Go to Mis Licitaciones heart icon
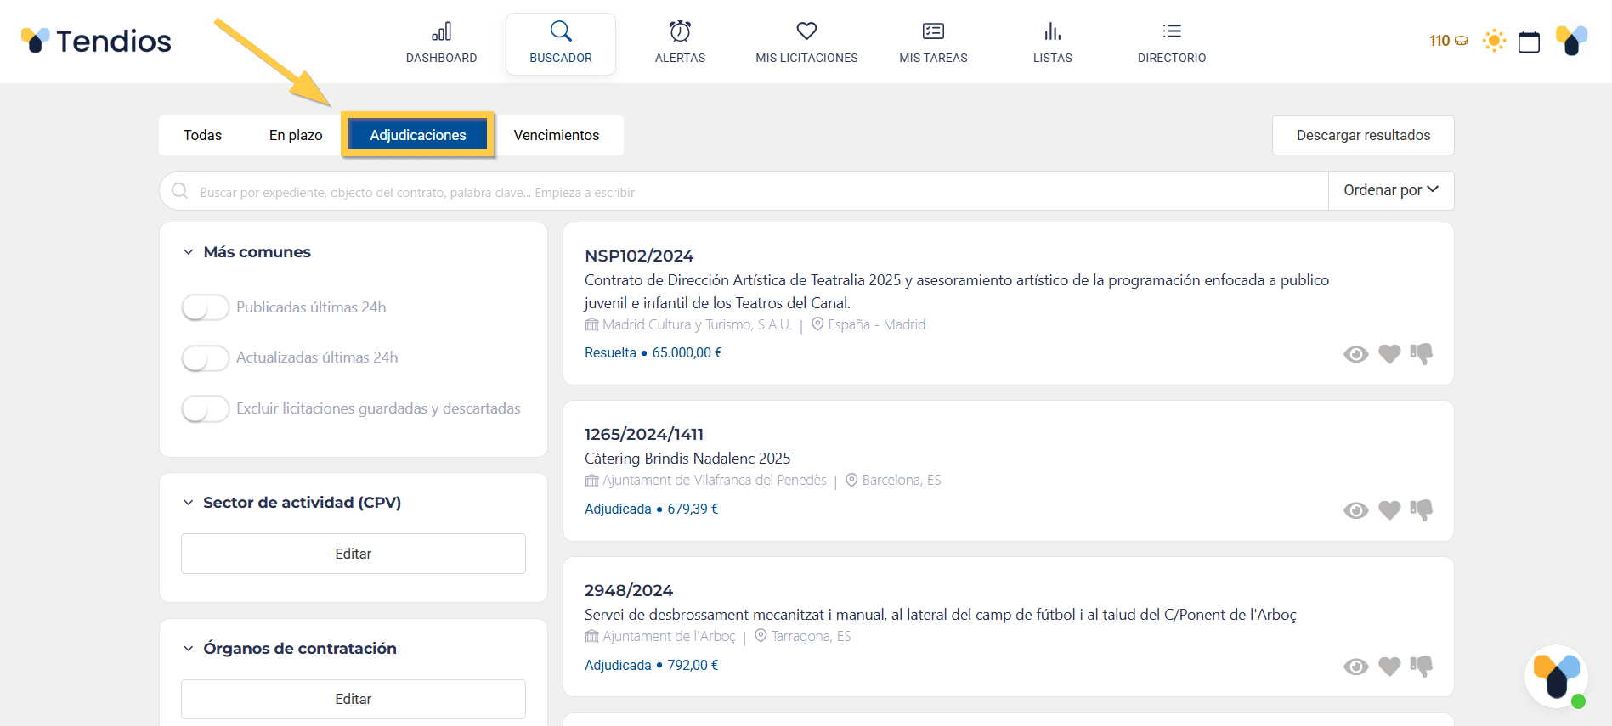The width and height of the screenshot is (1612, 726). click(806, 31)
